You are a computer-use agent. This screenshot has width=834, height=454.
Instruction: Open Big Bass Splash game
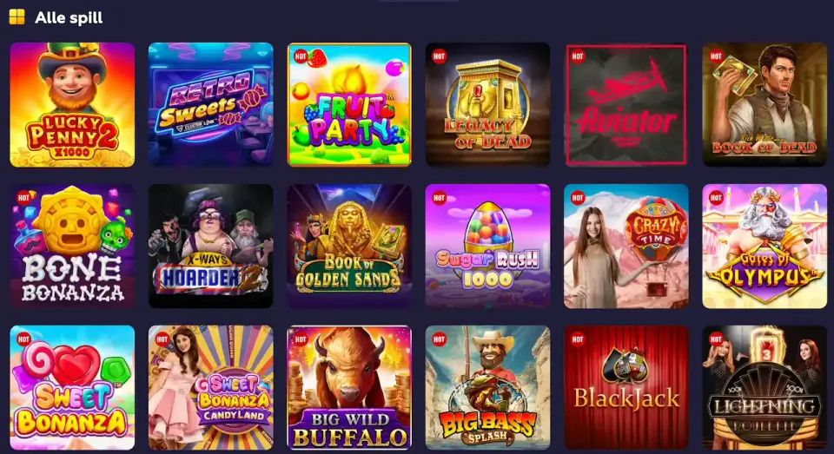(487, 387)
